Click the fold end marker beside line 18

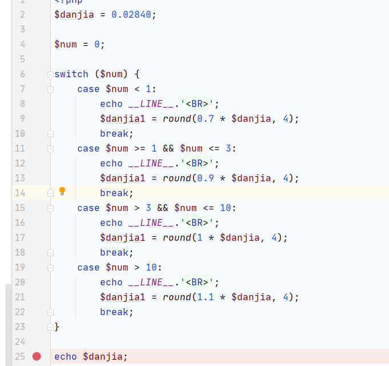coord(50,253)
